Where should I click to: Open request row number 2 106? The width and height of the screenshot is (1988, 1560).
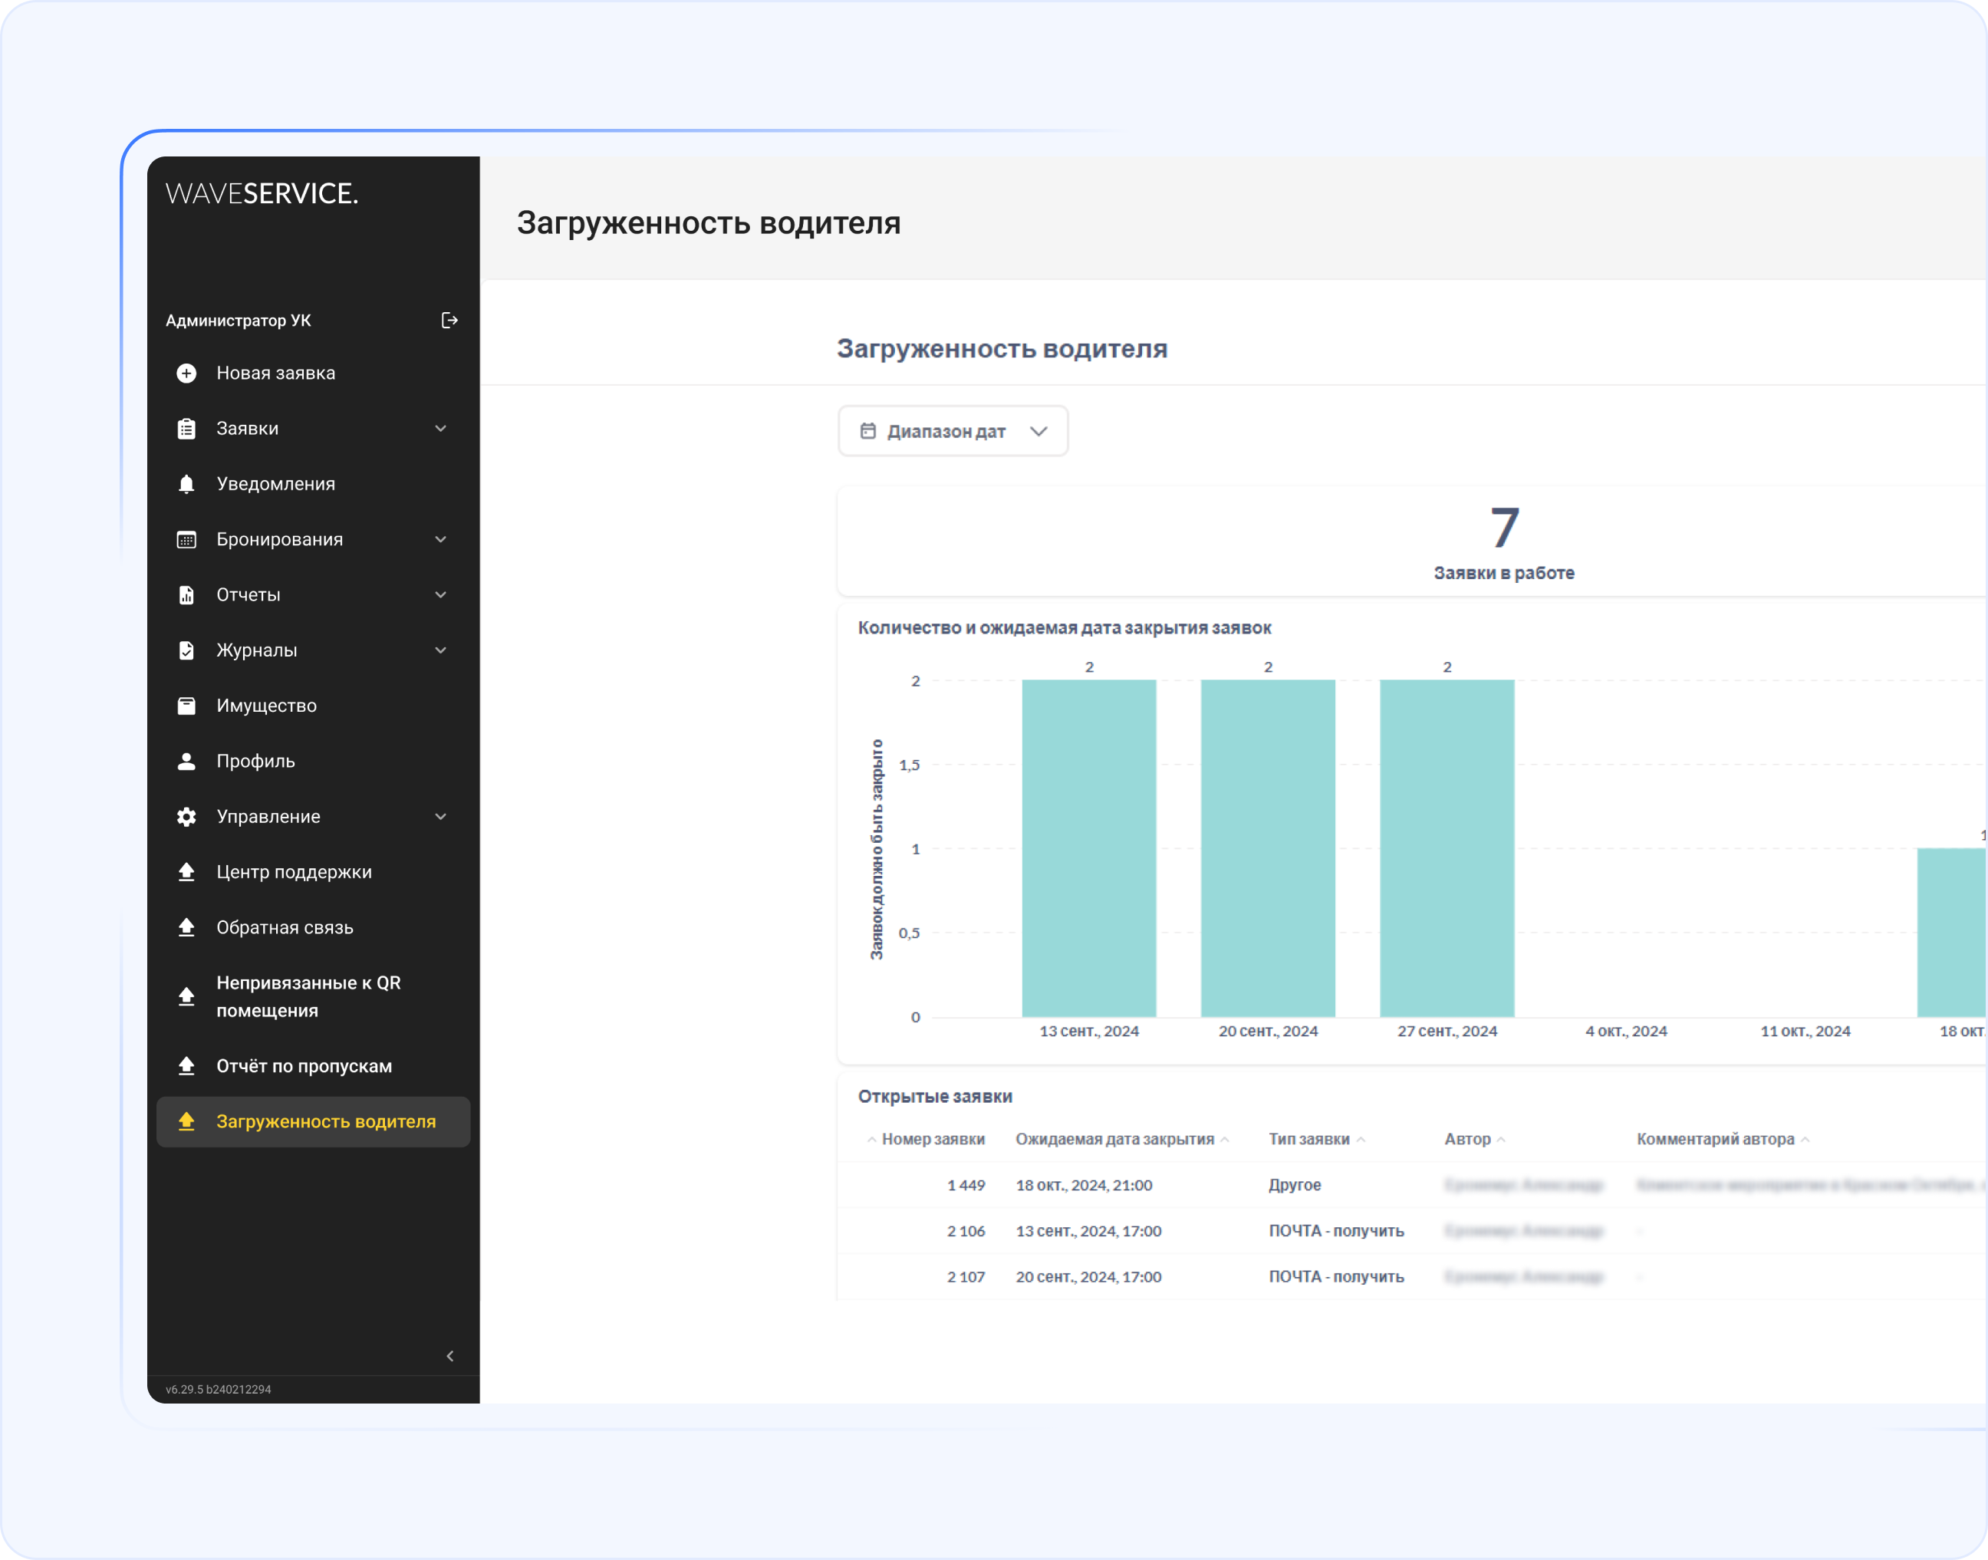(x=966, y=1231)
